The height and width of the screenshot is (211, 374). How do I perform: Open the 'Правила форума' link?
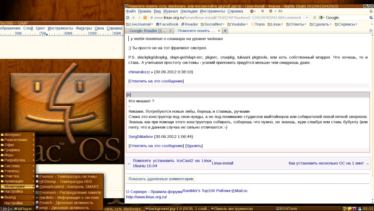point(166,192)
